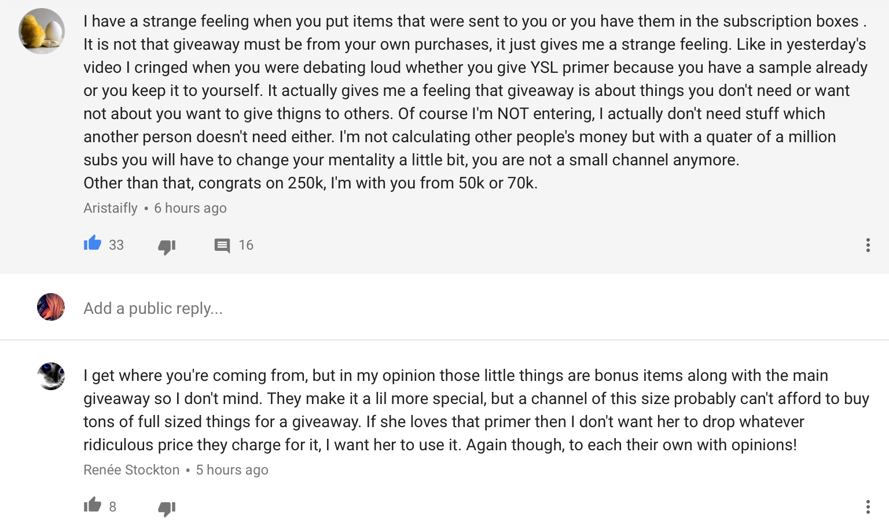This screenshot has width=889, height=530.
Task: Click Aristaifly's comment text about YSL primer
Action: click(x=475, y=68)
